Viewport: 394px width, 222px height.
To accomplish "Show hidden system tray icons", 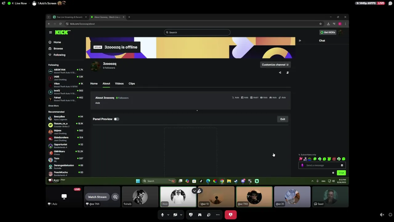I will tap(312, 181).
